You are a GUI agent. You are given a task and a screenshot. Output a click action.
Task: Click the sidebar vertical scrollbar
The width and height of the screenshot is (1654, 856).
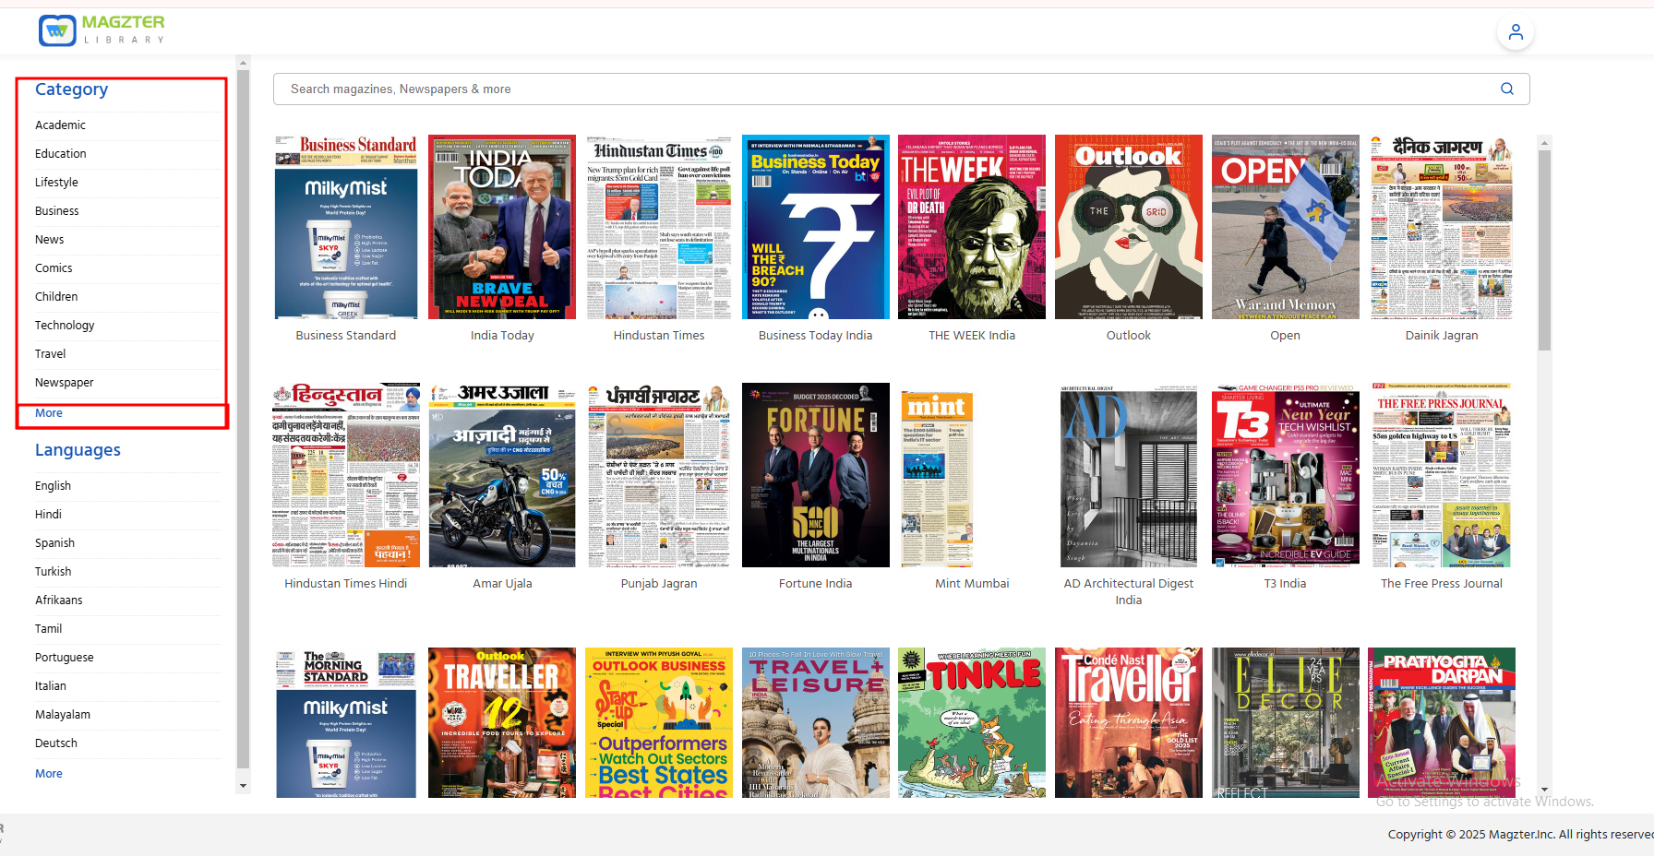pyautogui.click(x=243, y=415)
